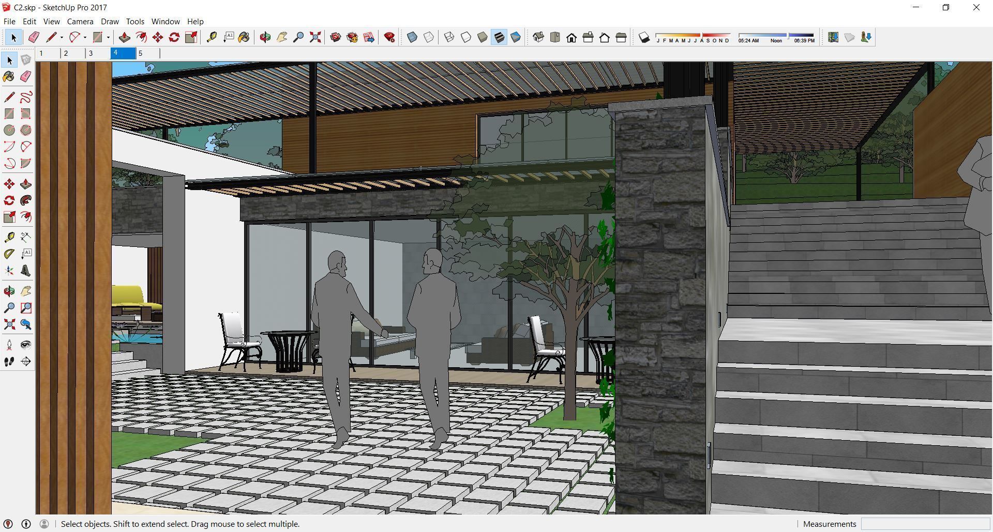This screenshot has height=532, width=993.
Task: Select the Look Around eye tool
Action: [x=26, y=345]
